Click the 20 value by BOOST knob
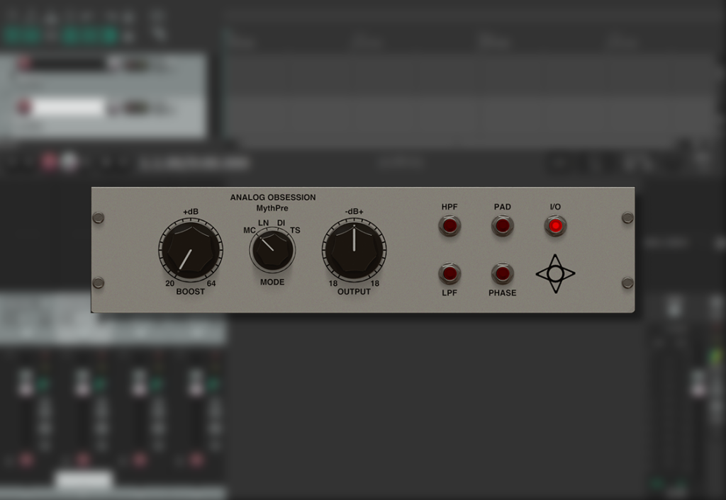This screenshot has height=500, width=726. pos(170,283)
